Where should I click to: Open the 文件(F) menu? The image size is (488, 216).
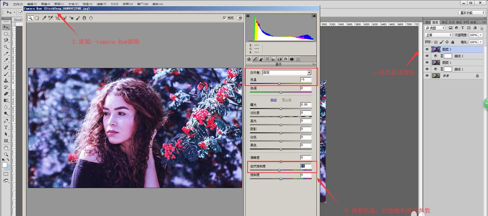point(18,4)
